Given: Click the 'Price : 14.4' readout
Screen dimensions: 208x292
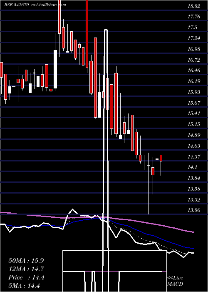Looking at the screenshot, I should 26,277.
